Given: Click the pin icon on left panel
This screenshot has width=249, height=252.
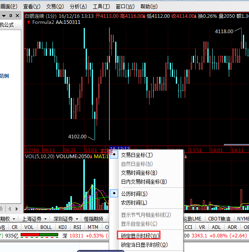Looking at the screenshot, I should click(x=11, y=15).
